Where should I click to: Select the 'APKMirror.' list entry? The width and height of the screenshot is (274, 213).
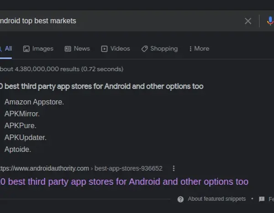click(22, 114)
